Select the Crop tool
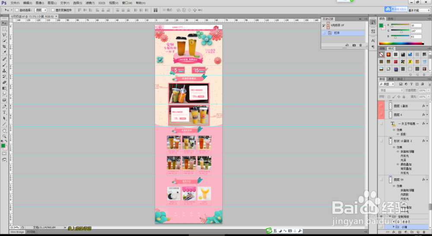Image resolution: width=432 pixels, height=236 pixels. (4, 47)
